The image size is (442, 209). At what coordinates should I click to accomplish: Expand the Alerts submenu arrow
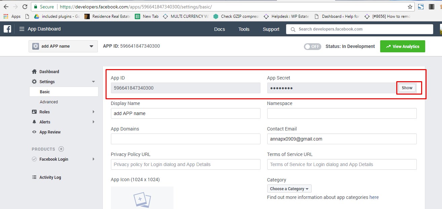(93, 122)
